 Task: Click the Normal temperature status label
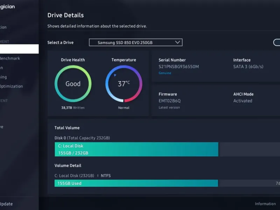(124, 108)
